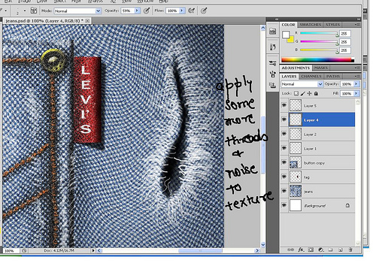376x272 pixels.
Task: Click canvas vertical scrollbar down arrow
Action: click(x=262, y=244)
